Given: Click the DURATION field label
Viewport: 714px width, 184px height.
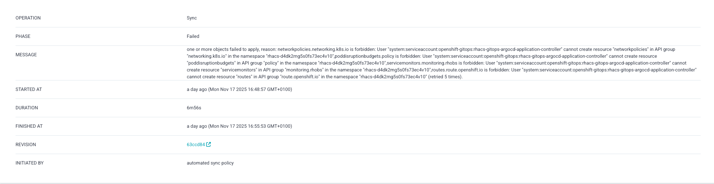Looking at the screenshot, I should pyautogui.click(x=27, y=108).
